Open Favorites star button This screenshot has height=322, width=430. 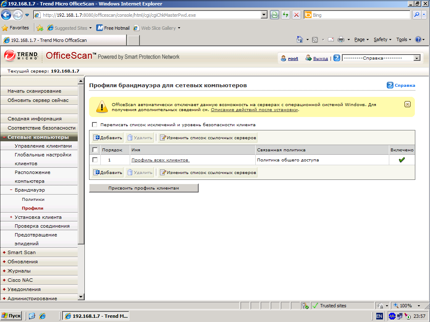[15, 28]
